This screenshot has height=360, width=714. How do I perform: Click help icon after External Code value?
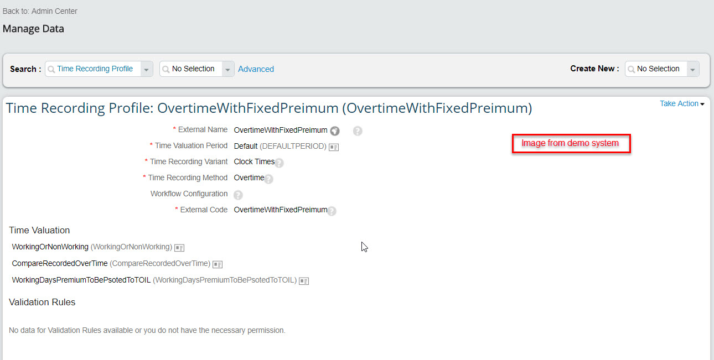[x=332, y=211]
